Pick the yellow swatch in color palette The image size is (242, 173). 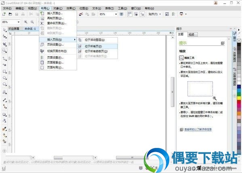pos(239,98)
